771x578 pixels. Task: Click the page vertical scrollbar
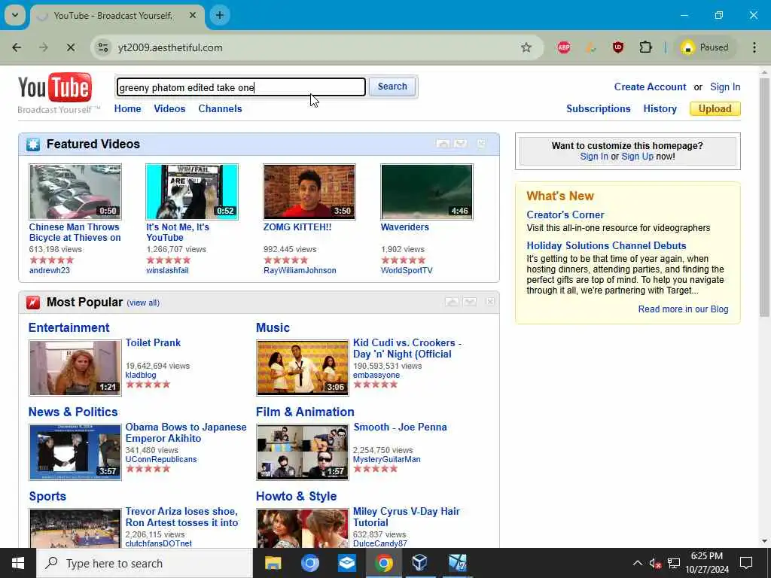pyautogui.click(x=764, y=196)
